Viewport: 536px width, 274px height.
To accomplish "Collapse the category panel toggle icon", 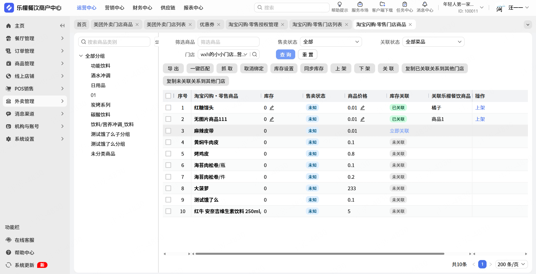I will pyautogui.click(x=157, y=42).
